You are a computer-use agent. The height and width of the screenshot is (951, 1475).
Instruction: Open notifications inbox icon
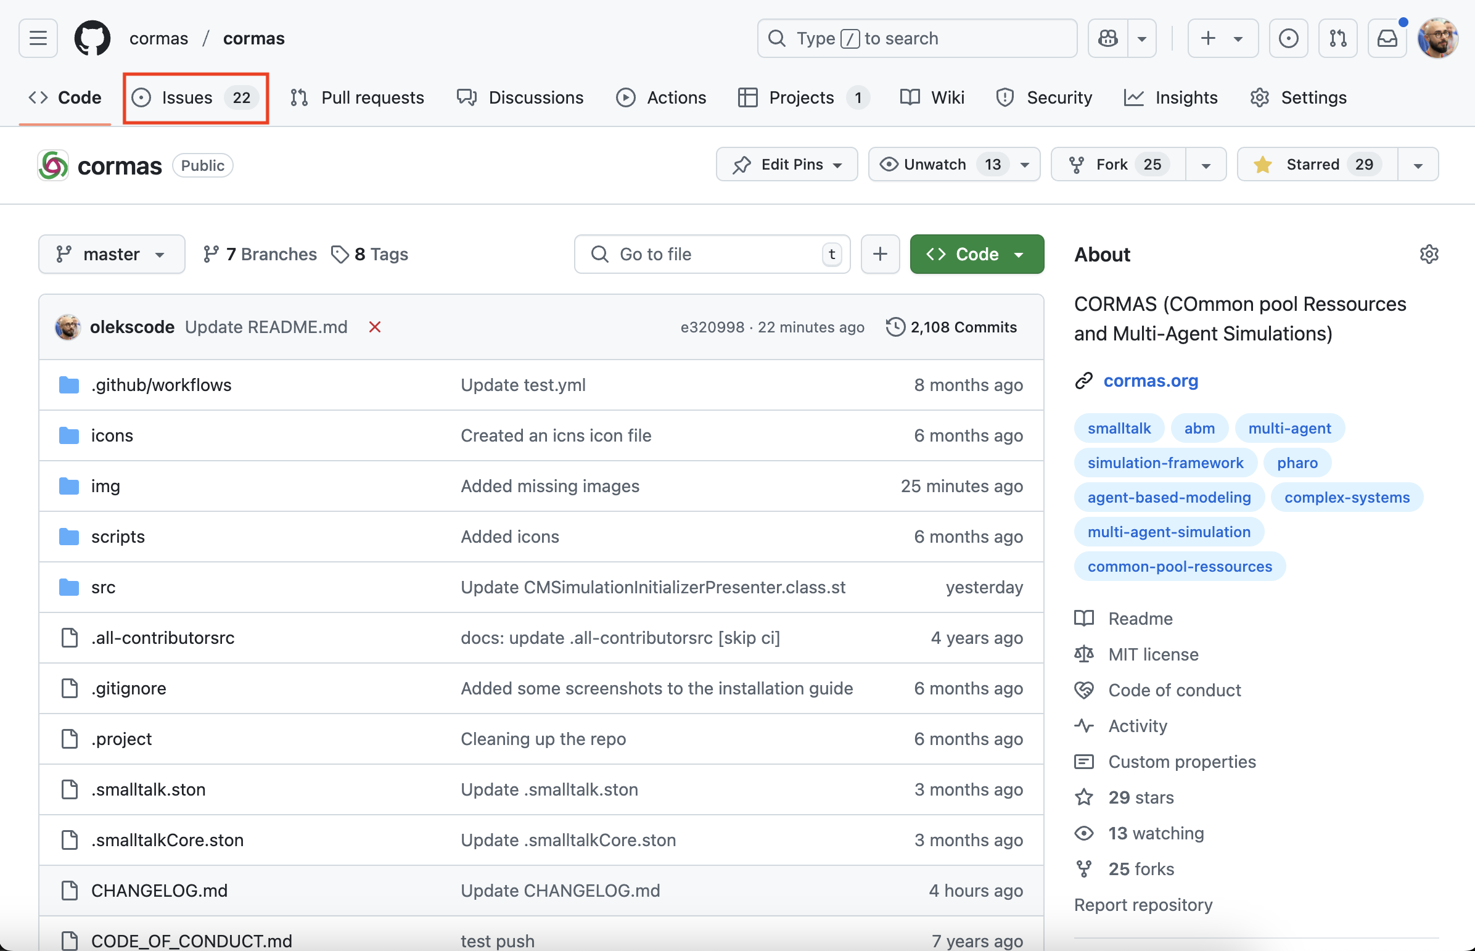click(x=1387, y=38)
